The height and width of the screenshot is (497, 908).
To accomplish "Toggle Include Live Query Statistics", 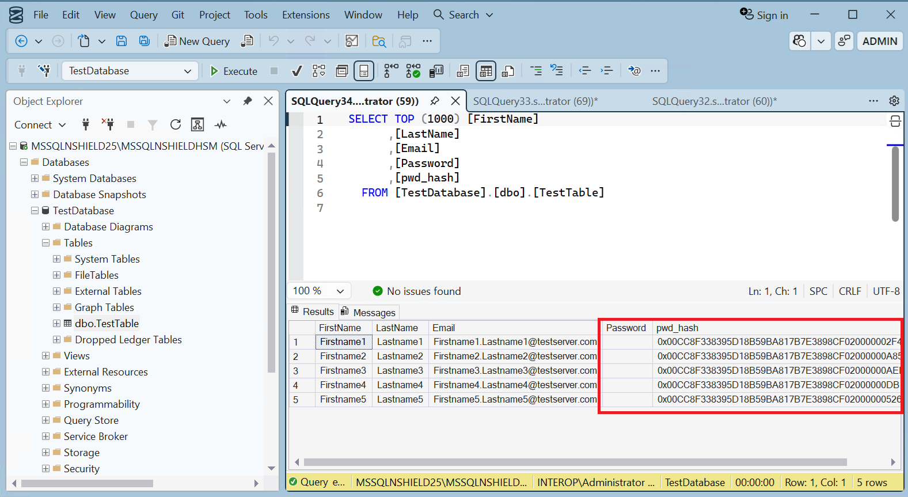I will click(x=413, y=71).
